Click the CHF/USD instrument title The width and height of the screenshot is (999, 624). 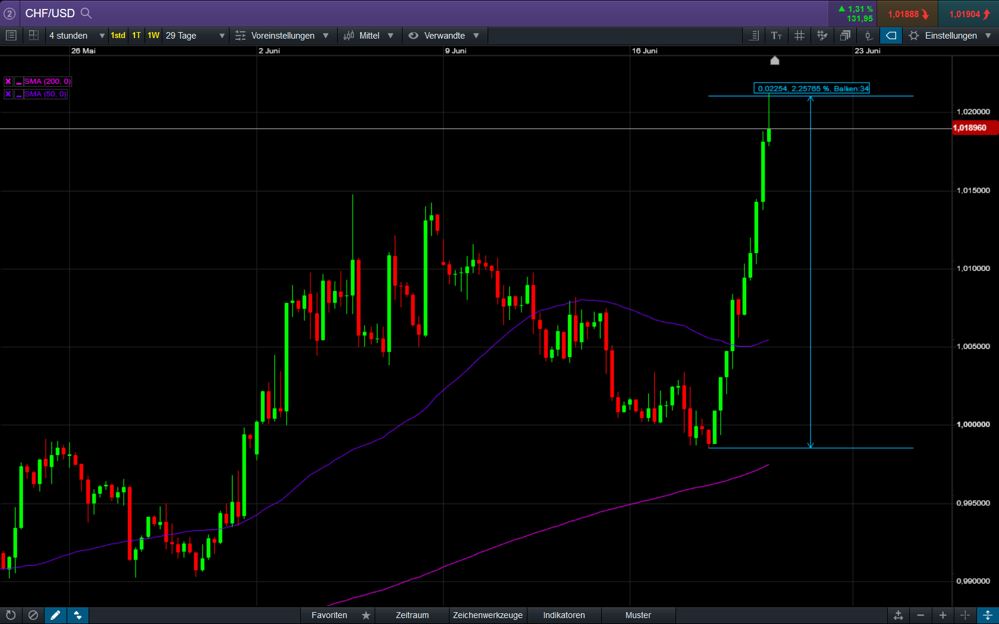coord(50,13)
